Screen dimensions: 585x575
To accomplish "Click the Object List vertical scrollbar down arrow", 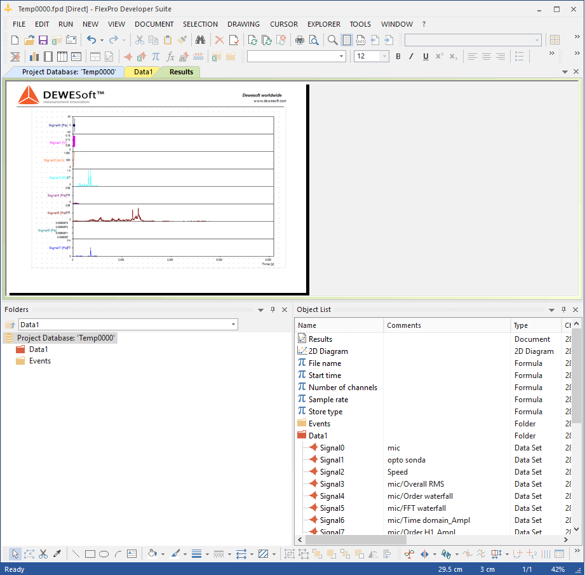I will point(576,529).
